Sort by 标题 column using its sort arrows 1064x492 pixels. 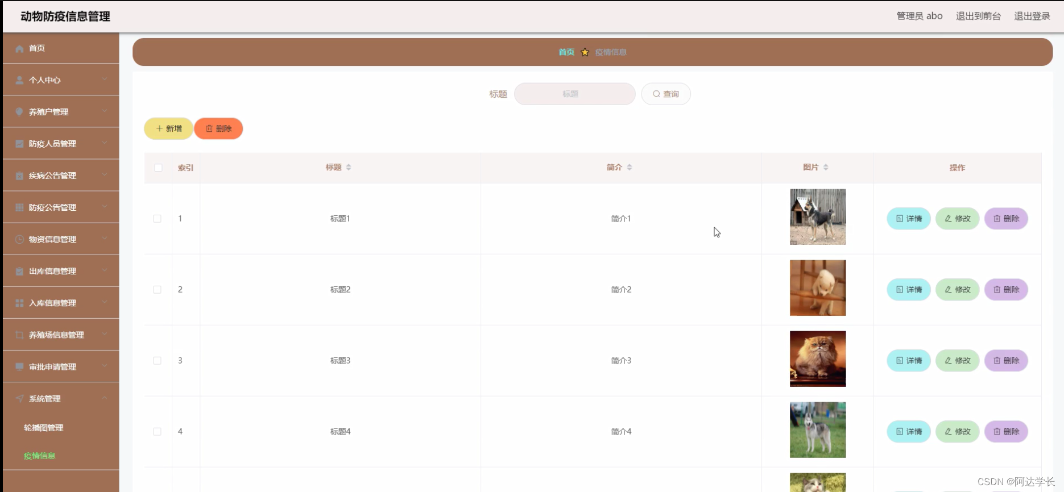point(349,167)
